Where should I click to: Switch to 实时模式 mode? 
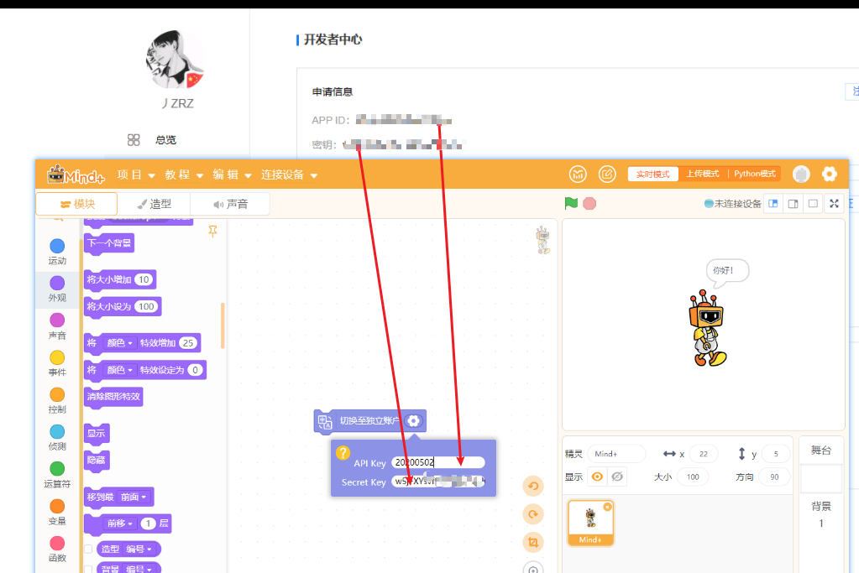[653, 174]
